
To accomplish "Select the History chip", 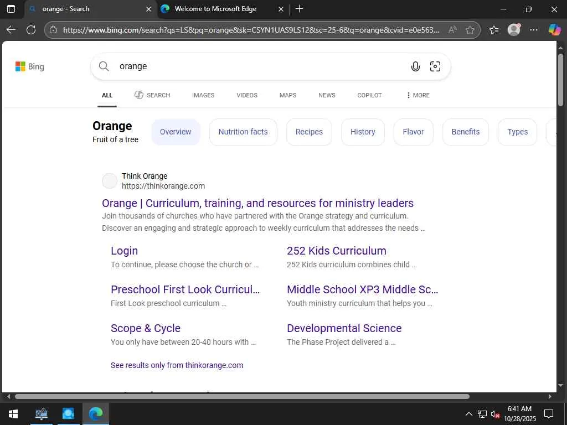I will point(363,132).
